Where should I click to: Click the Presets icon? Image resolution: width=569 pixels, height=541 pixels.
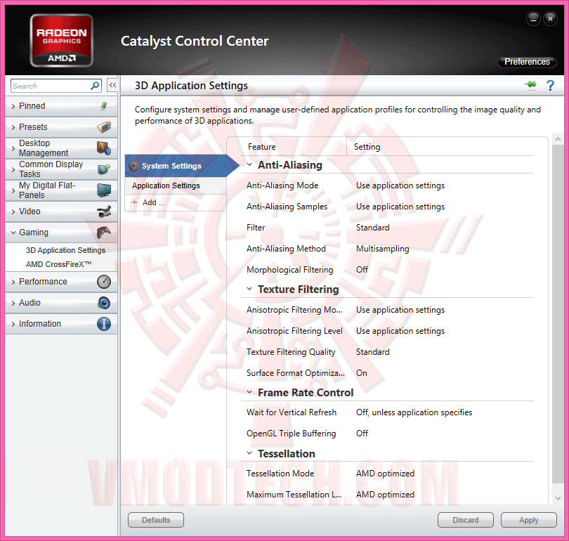[104, 127]
